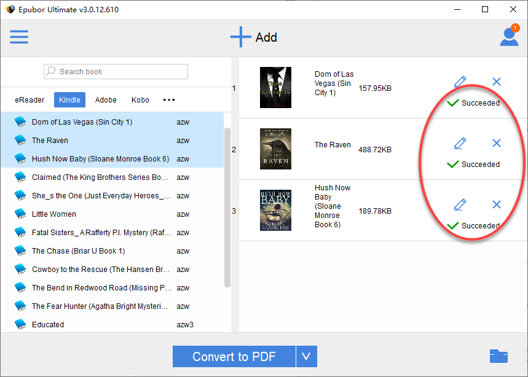Switch to the eReader tab
Viewport: 528px width, 377px height.
coord(30,100)
